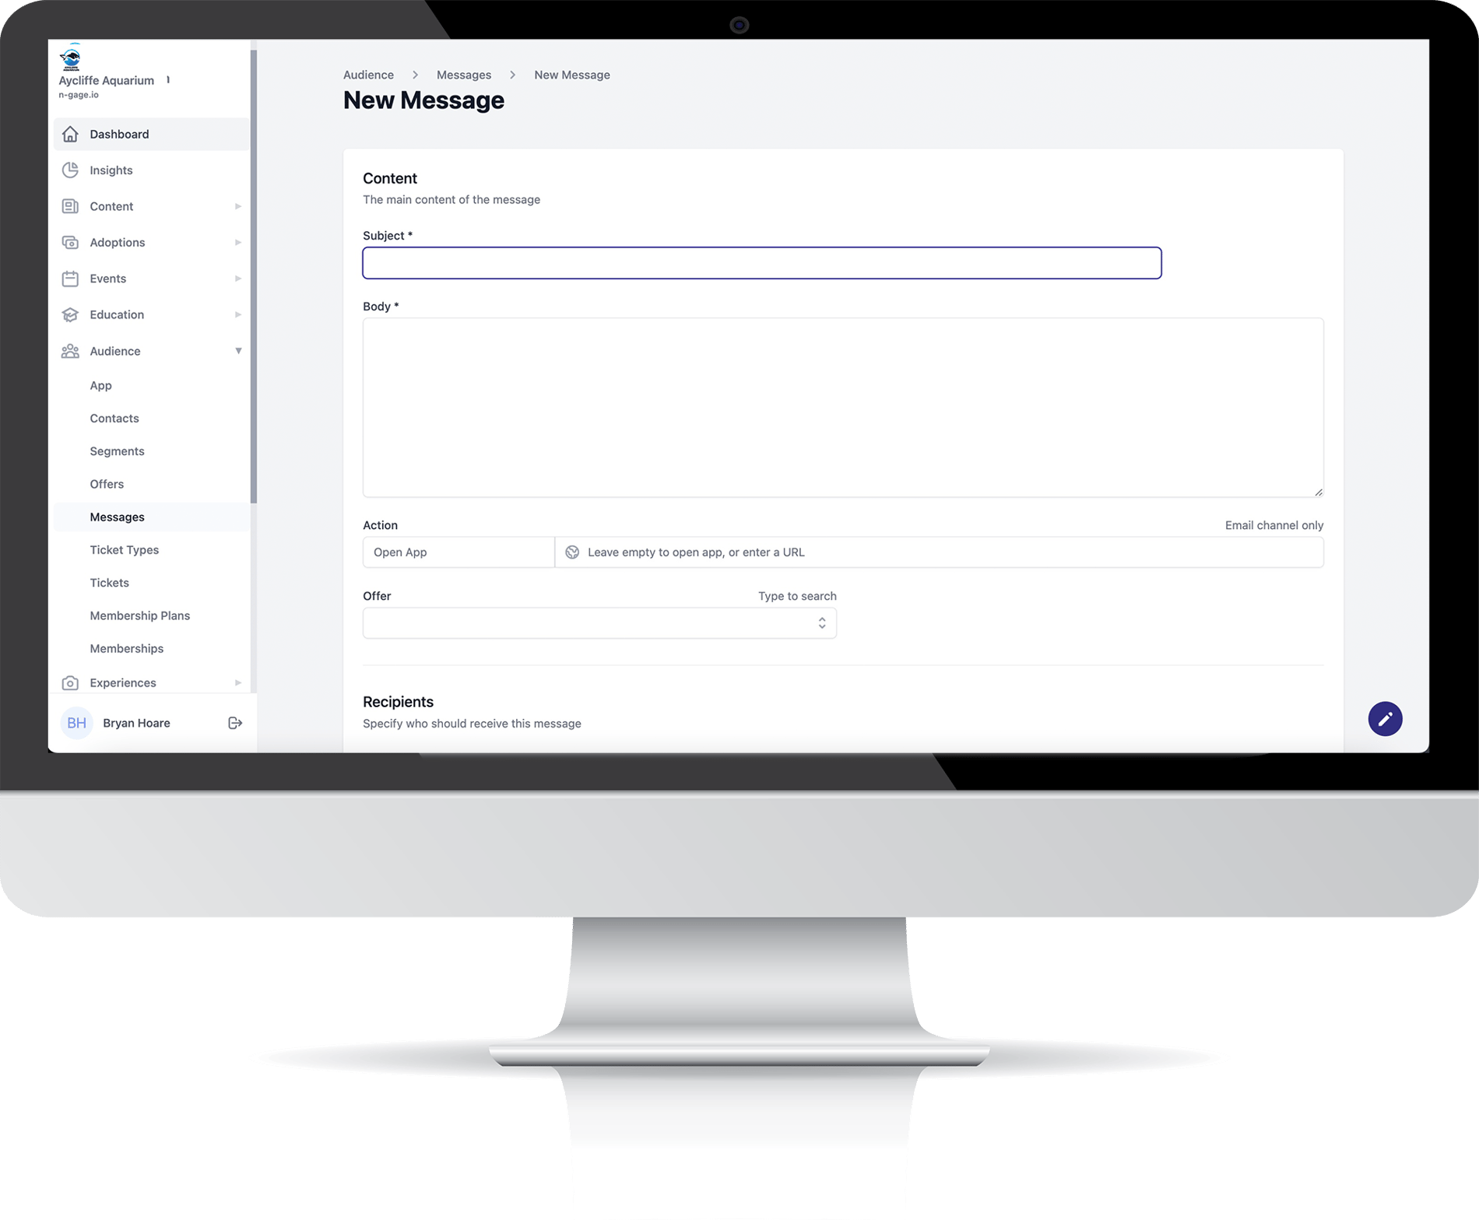Open the Ticket Types submenu item

point(124,549)
